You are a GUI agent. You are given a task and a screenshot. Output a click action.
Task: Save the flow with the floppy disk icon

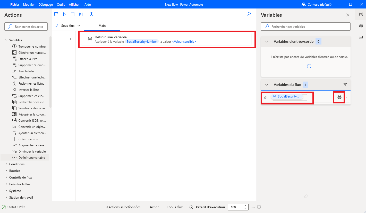pos(56,14)
